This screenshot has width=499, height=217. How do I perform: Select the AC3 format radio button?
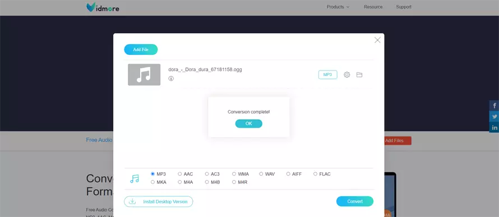click(x=207, y=174)
